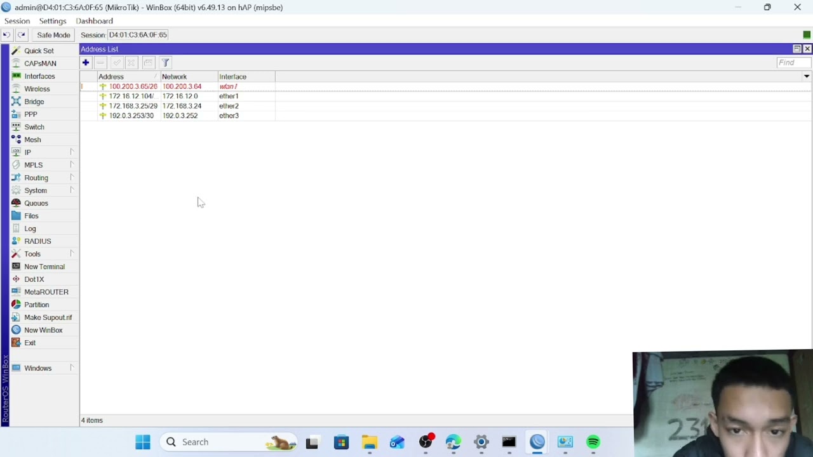The image size is (813, 457).
Task: Click the Find search field
Action: coord(794,62)
